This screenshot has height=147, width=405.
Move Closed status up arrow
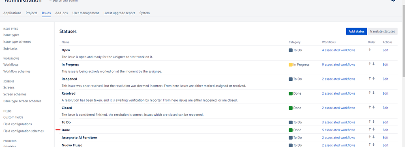[x=370, y=107]
